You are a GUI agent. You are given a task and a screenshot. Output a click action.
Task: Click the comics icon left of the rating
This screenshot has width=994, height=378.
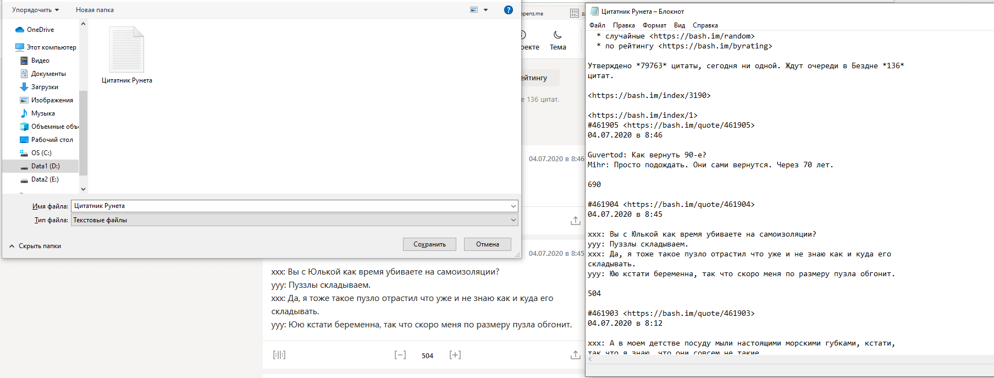click(x=279, y=355)
